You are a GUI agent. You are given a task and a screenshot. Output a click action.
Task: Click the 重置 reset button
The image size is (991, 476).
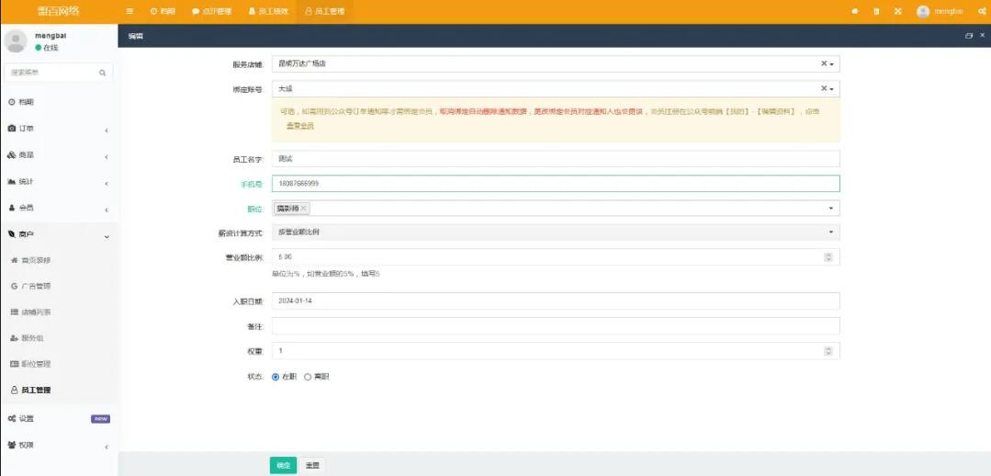(312, 465)
